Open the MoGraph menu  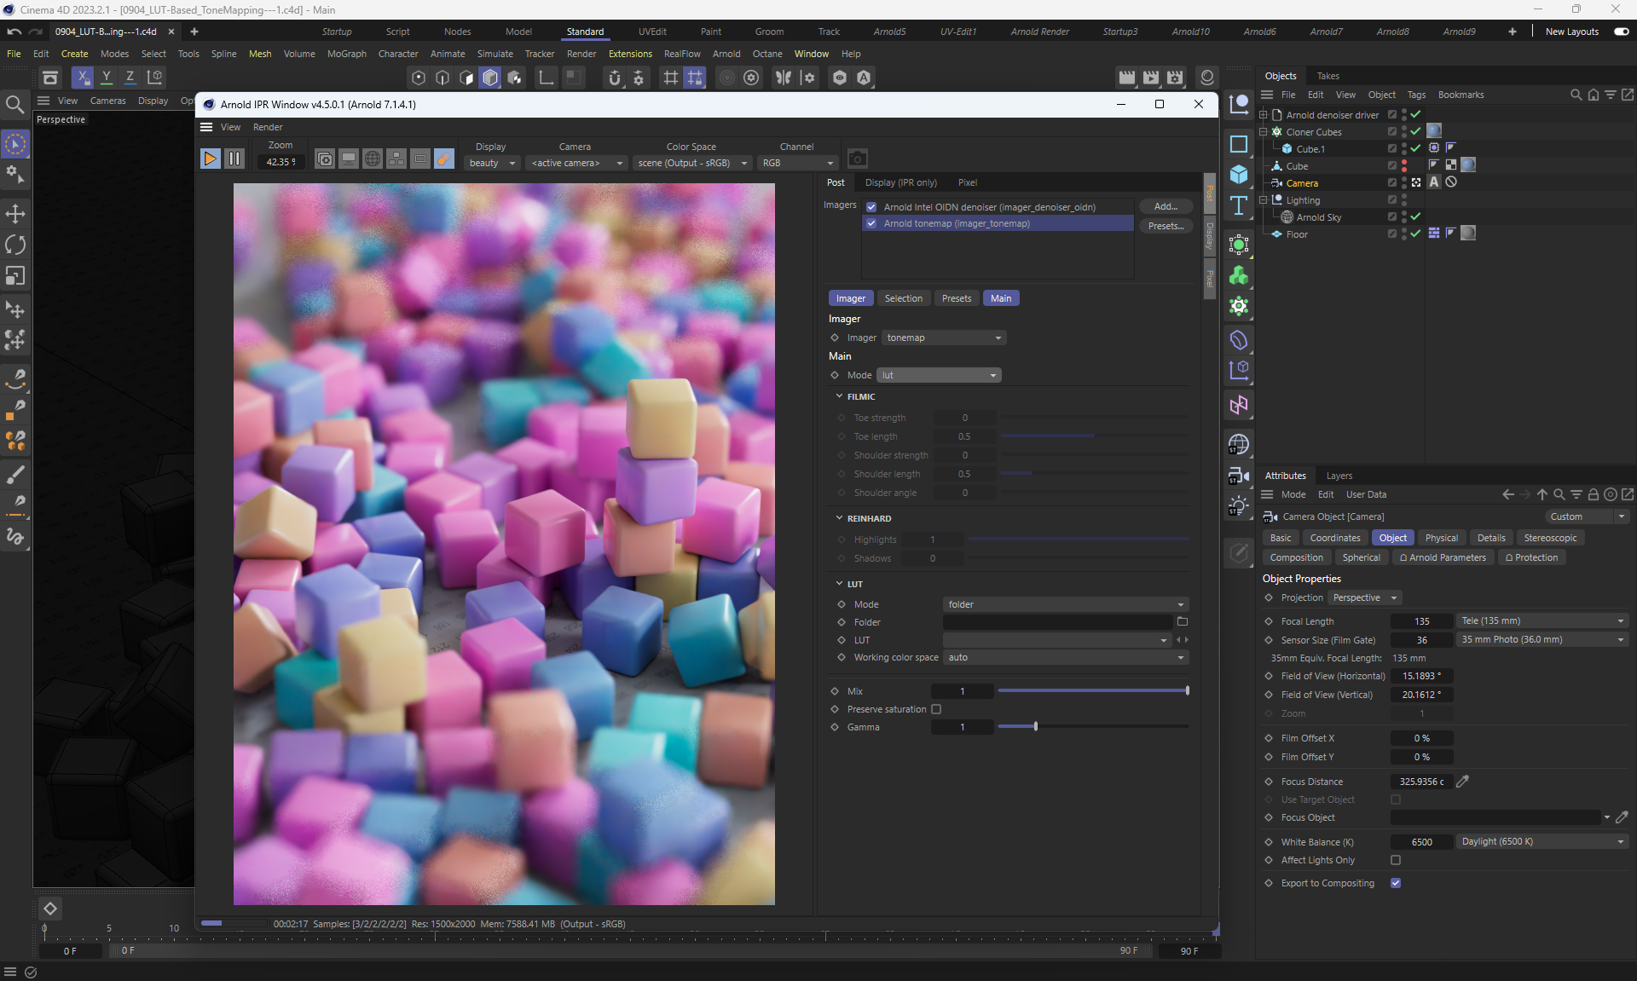(346, 54)
